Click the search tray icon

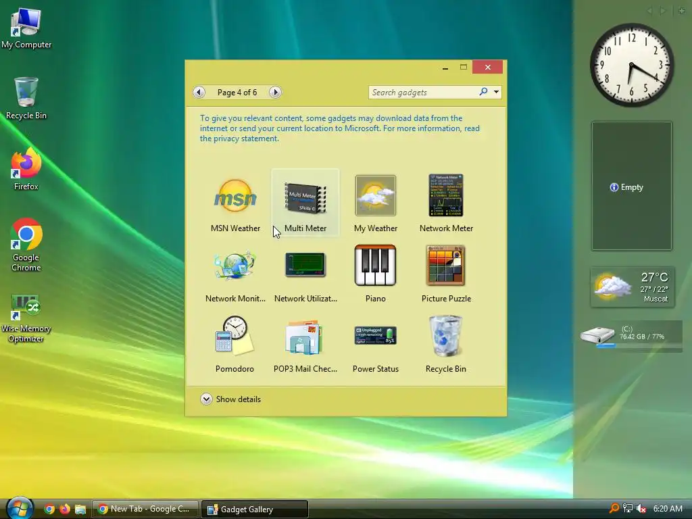(x=614, y=508)
